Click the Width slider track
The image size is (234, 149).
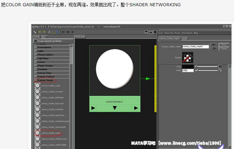click(206, 70)
